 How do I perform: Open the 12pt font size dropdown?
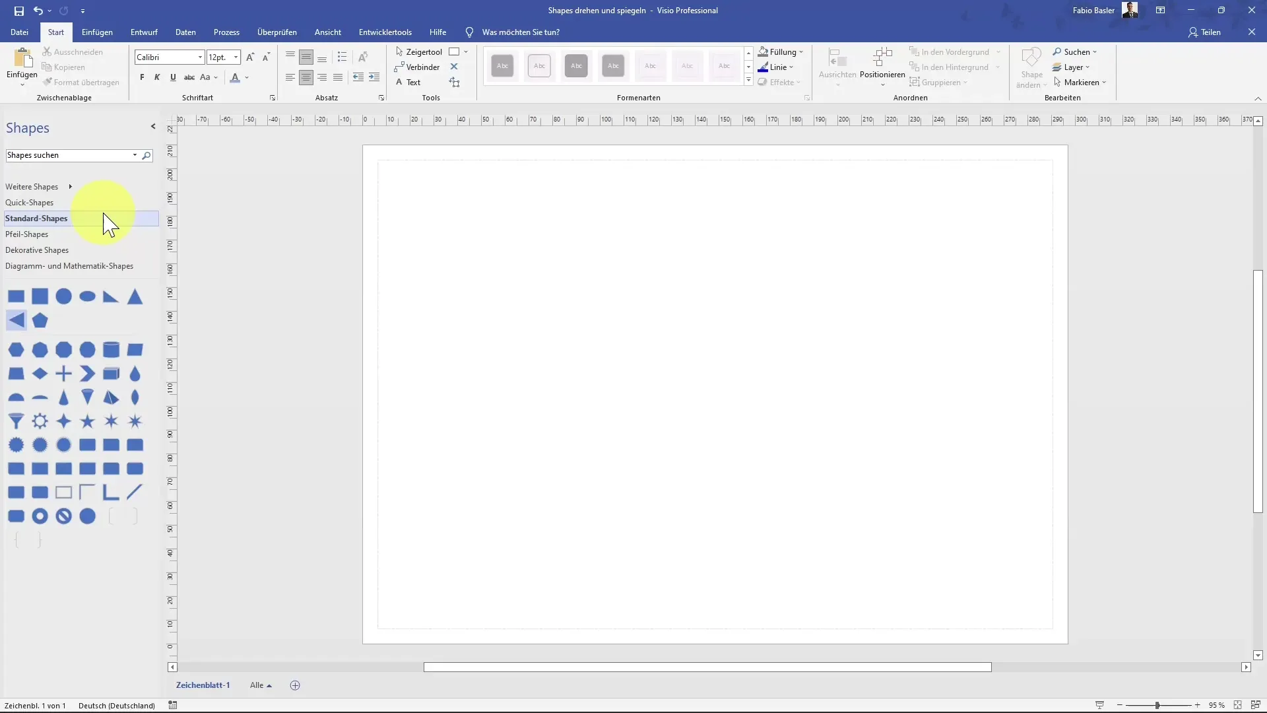coord(236,57)
